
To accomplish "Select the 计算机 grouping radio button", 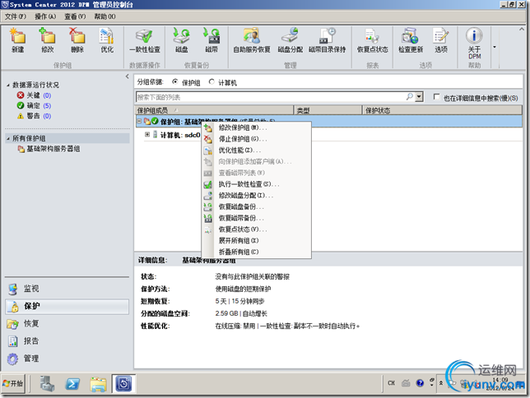I will (212, 81).
